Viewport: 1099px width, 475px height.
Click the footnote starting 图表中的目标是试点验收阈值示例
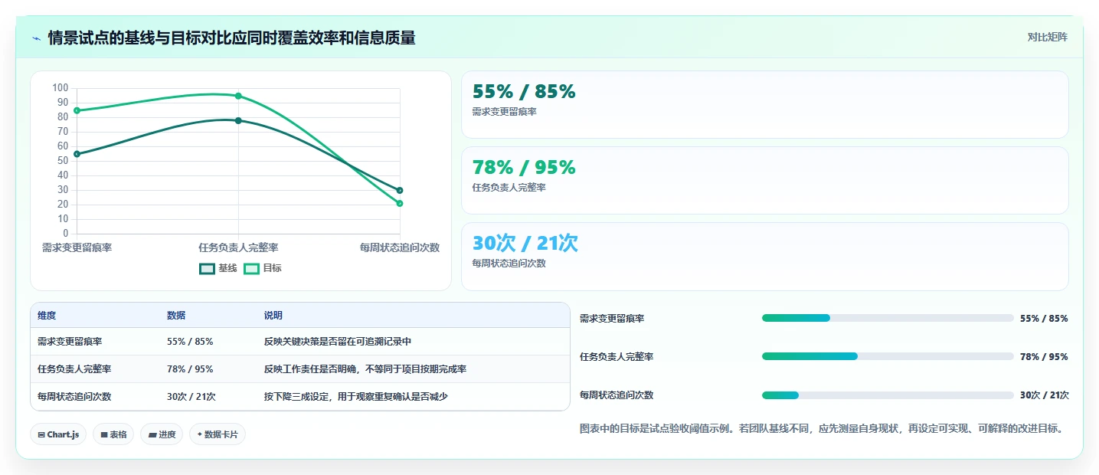tap(823, 429)
